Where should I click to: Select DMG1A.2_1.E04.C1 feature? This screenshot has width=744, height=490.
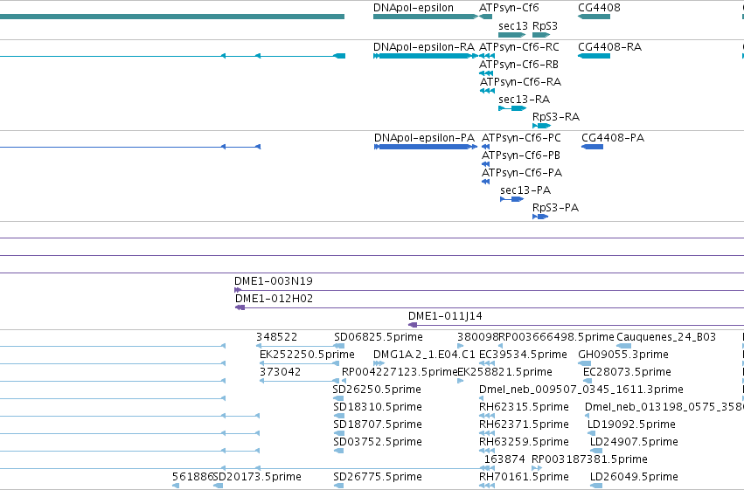coord(424,355)
